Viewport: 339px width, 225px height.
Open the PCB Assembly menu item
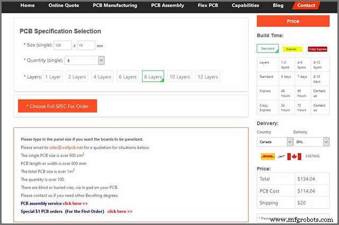167,5
